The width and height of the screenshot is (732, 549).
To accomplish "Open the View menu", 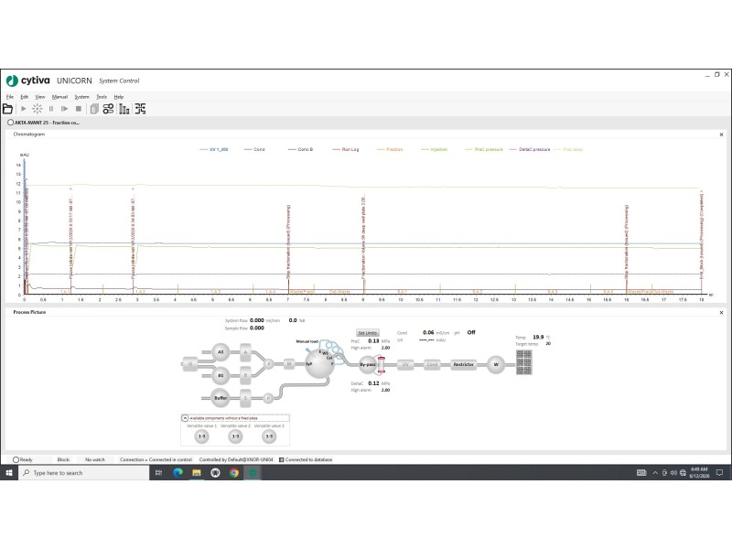I will click(x=40, y=97).
